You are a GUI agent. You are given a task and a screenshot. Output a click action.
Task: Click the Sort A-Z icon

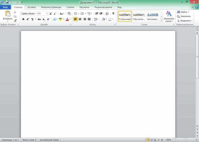point(107,14)
